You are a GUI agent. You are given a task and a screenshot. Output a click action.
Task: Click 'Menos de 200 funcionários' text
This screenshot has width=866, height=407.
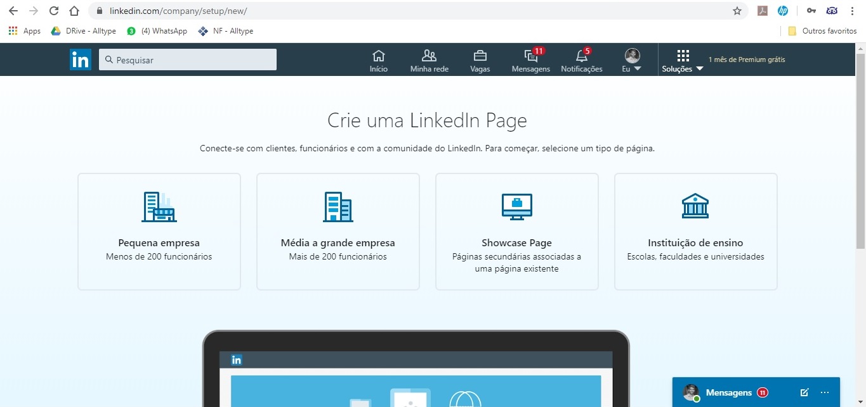click(x=159, y=257)
